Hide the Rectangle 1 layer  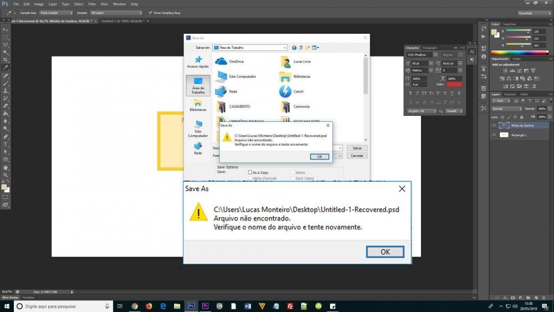point(494,135)
